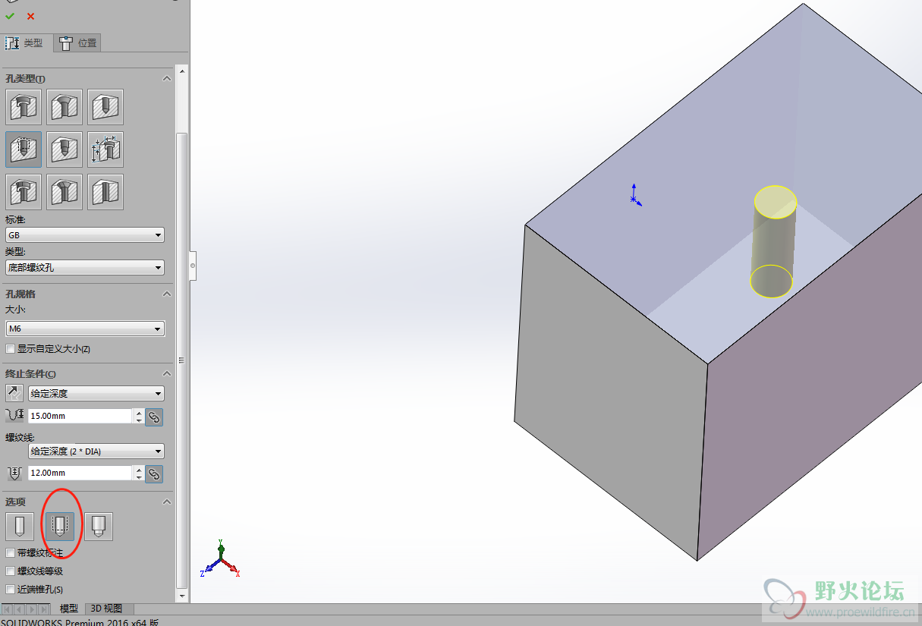922x626 pixels.
Task: Click the thread depth icon
Action: (14, 473)
